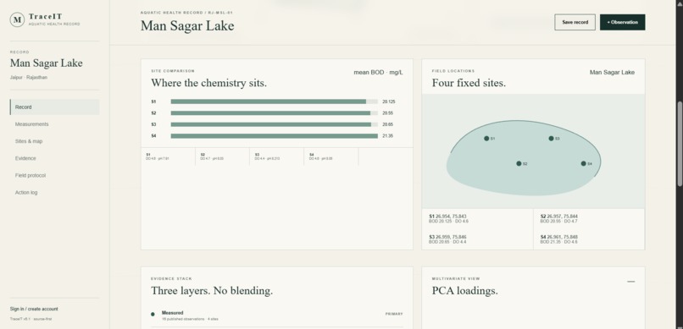Viewport: 683px width, 329px height.
Task: Click the page vertical scrollbar thumb
Action: (x=680, y=144)
